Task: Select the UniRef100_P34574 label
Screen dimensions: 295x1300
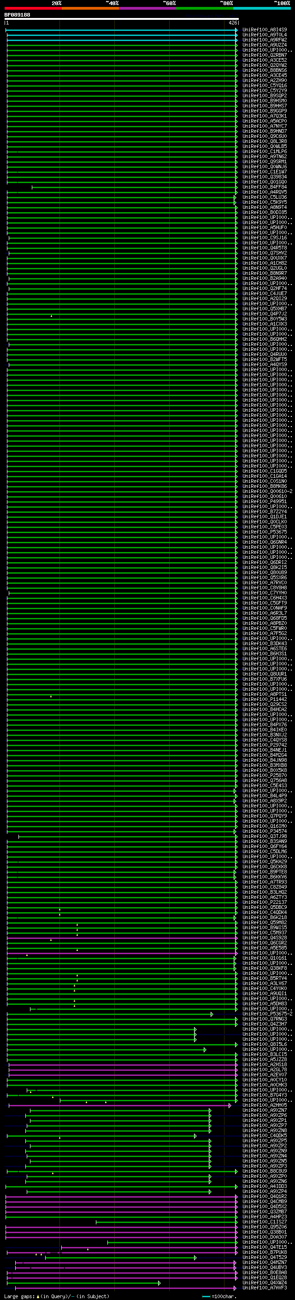Action: (x=265, y=831)
